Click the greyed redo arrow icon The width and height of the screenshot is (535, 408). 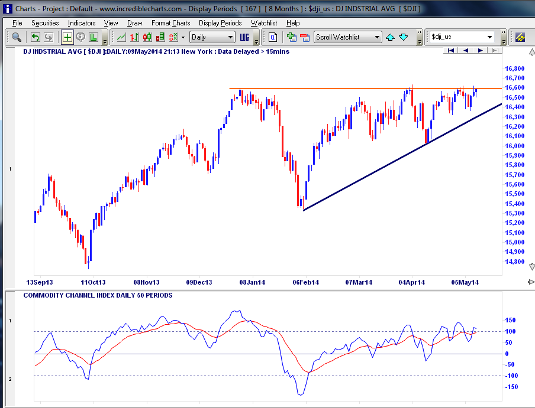click(x=49, y=37)
